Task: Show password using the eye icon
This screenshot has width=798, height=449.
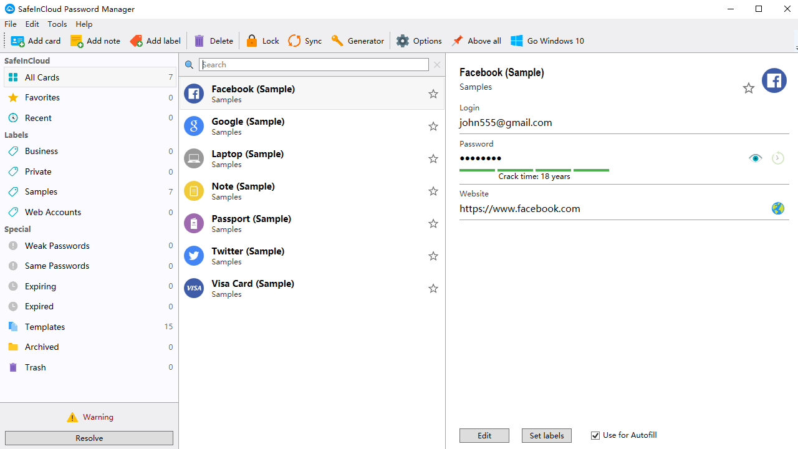Action: pos(755,158)
